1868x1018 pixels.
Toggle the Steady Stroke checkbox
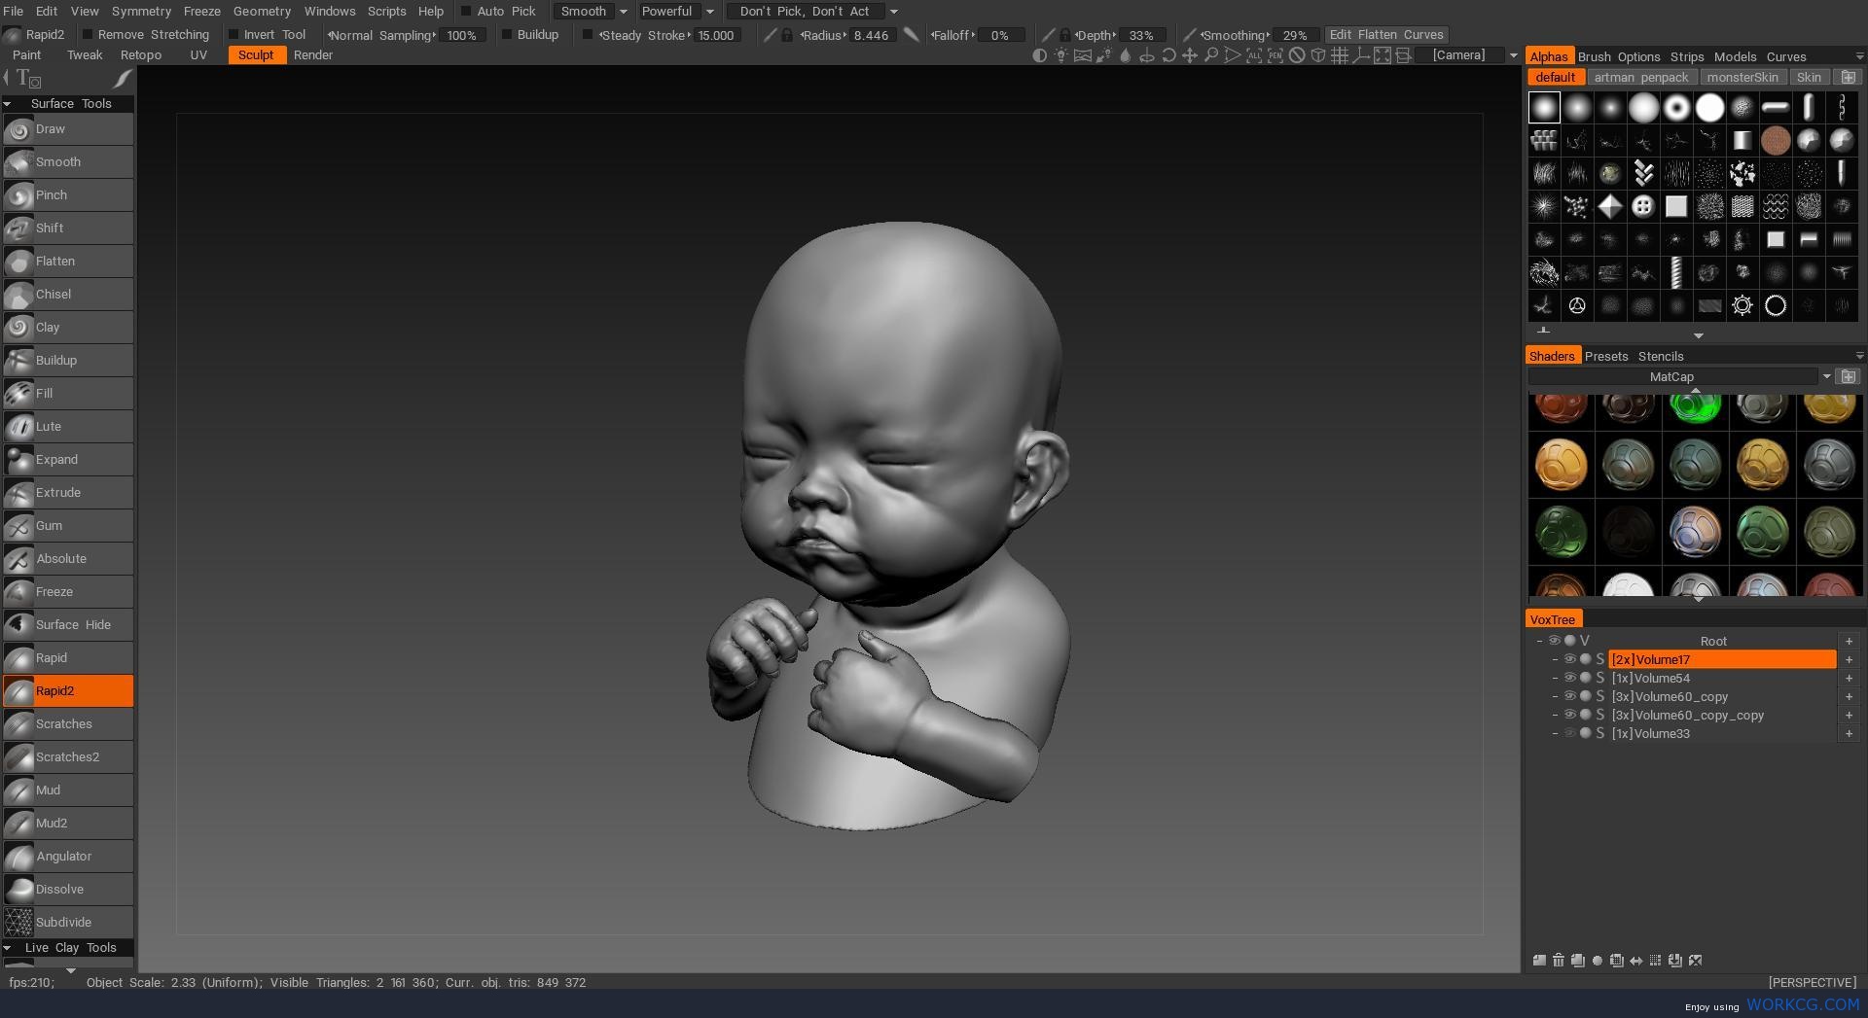(x=588, y=35)
